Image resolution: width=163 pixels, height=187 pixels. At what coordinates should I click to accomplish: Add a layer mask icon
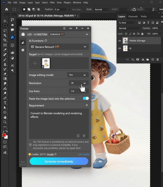click(138, 59)
